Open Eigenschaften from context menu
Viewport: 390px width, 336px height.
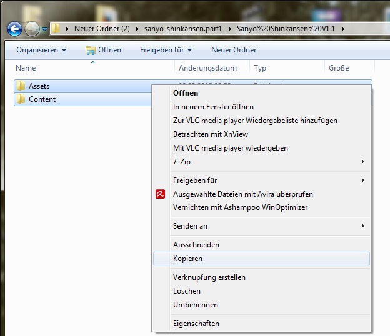point(261,324)
